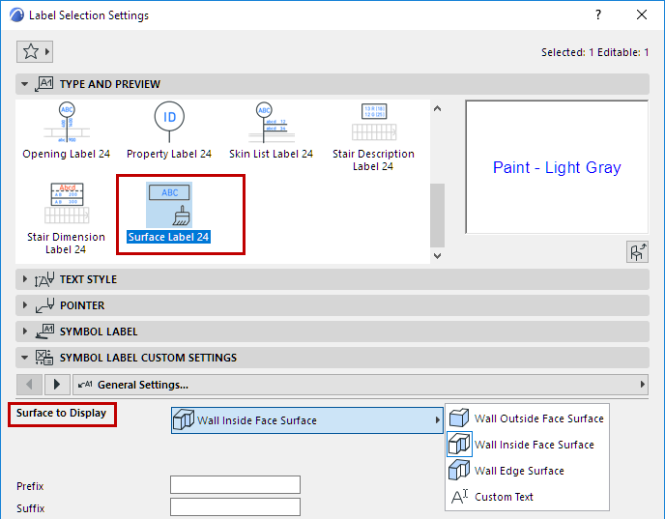This screenshot has height=519, width=665.
Task: Click the ARCHICAD title bar logo
Action: (17, 14)
